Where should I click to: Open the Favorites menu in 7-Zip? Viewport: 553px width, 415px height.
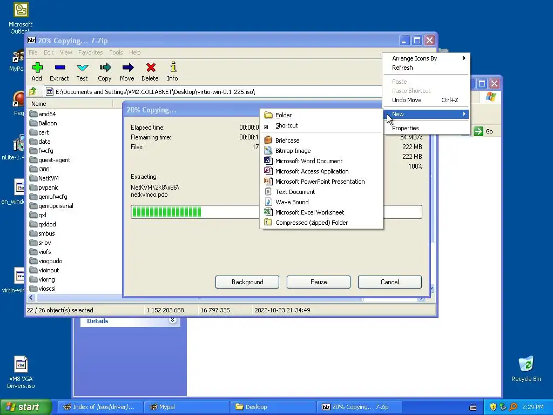pos(90,52)
